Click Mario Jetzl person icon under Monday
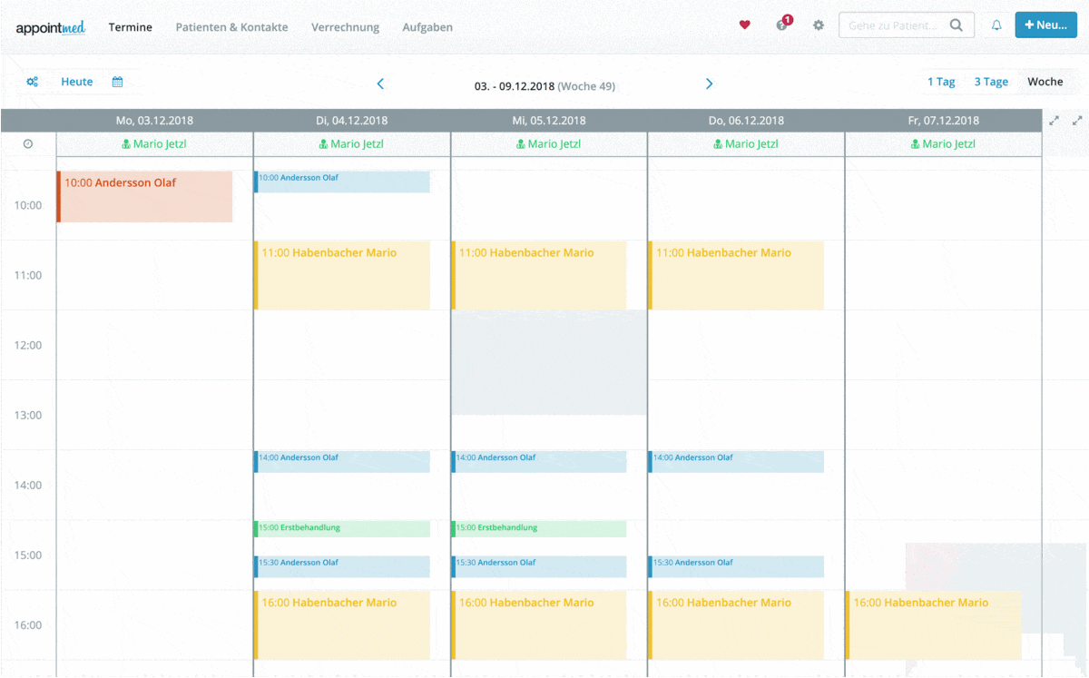 [x=126, y=144]
